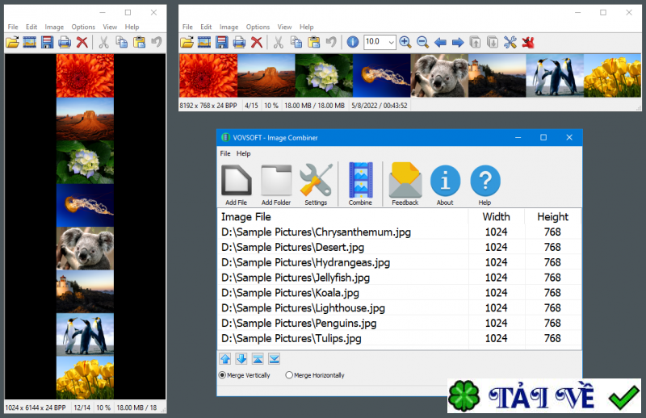This screenshot has height=418, width=646.
Task: Click the Help question mark icon
Action: (485, 185)
